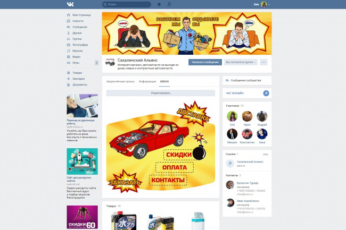This screenshot has width=346, height=230.
Task: Click the Видео sidebar icon
Action: (69, 57)
